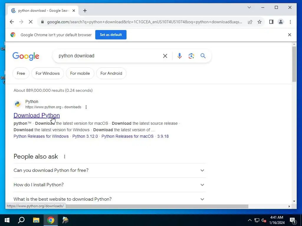Viewport: 302px width, 226px height.
Task: Expand Can you download Python for free
Action: 109,170
